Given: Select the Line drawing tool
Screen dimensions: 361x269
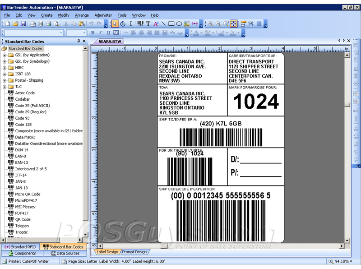Looking at the screenshot, I should (x=164, y=23).
